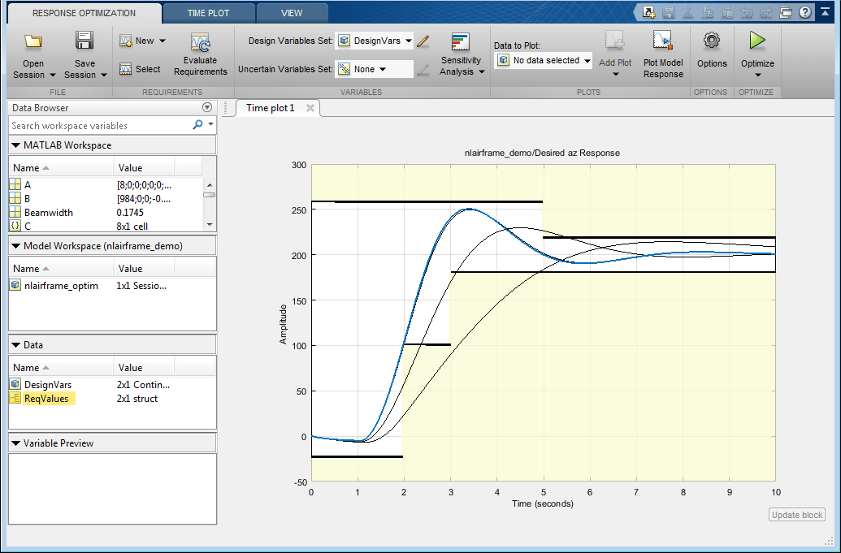This screenshot has width=841, height=553.
Task: Switch to the TIME PLOT tab
Action: coord(207,13)
